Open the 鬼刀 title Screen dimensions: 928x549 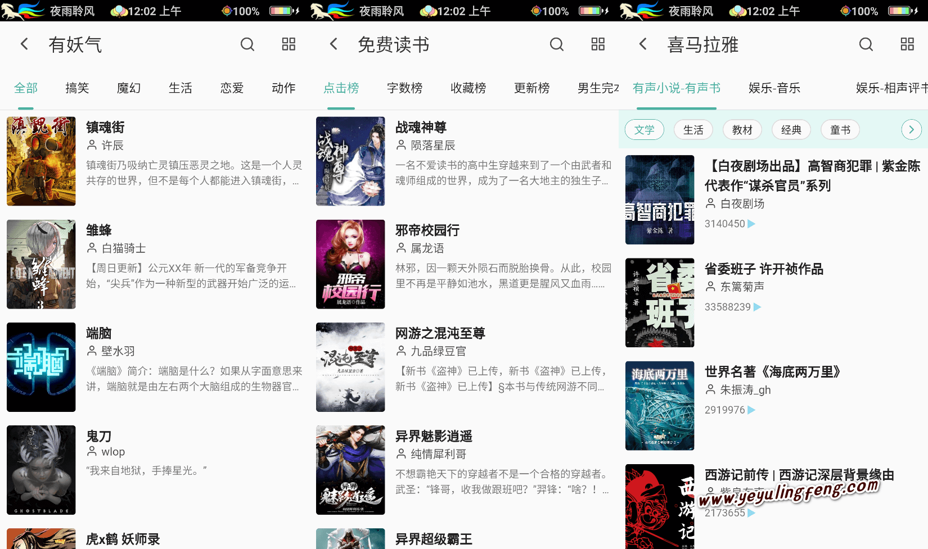[99, 436]
